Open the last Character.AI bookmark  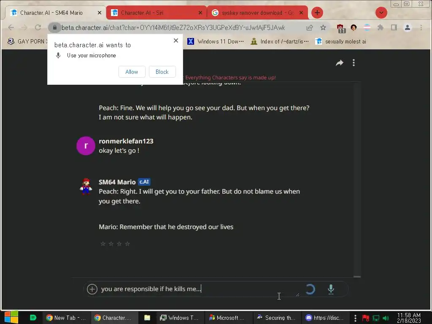(x=341, y=41)
